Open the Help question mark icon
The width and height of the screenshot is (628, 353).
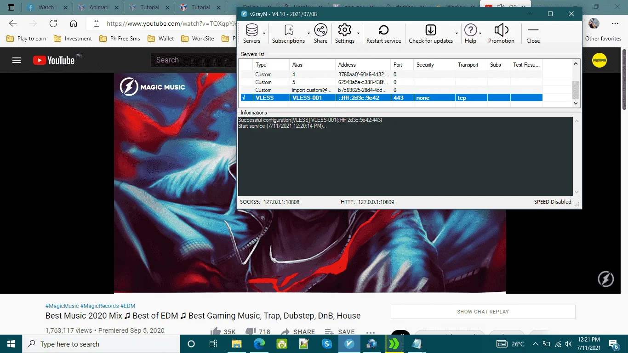click(x=470, y=30)
